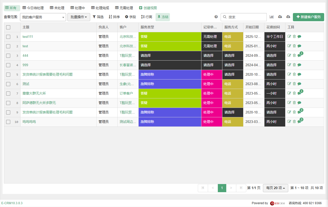This screenshot has height=207, width=328.
Task: Toggle the 冻结 freeze button
Action: point(163,17)
